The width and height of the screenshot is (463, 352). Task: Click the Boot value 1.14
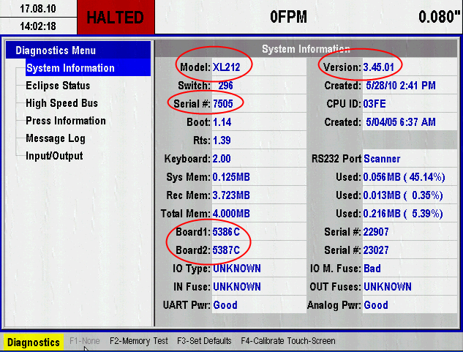coord(222,122)
